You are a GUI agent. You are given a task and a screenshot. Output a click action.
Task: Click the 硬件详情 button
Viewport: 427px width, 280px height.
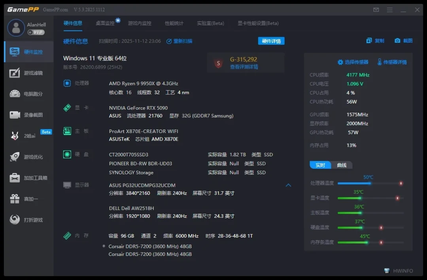tap(271, 41)
